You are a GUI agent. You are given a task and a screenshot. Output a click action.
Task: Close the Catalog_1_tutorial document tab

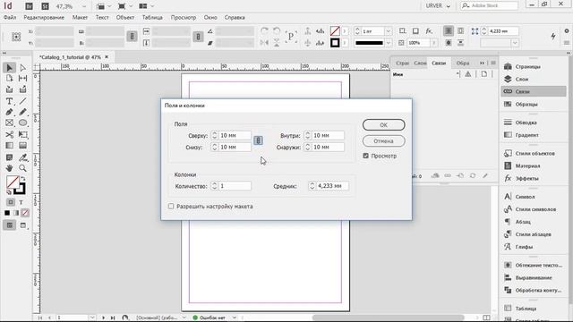107,57
